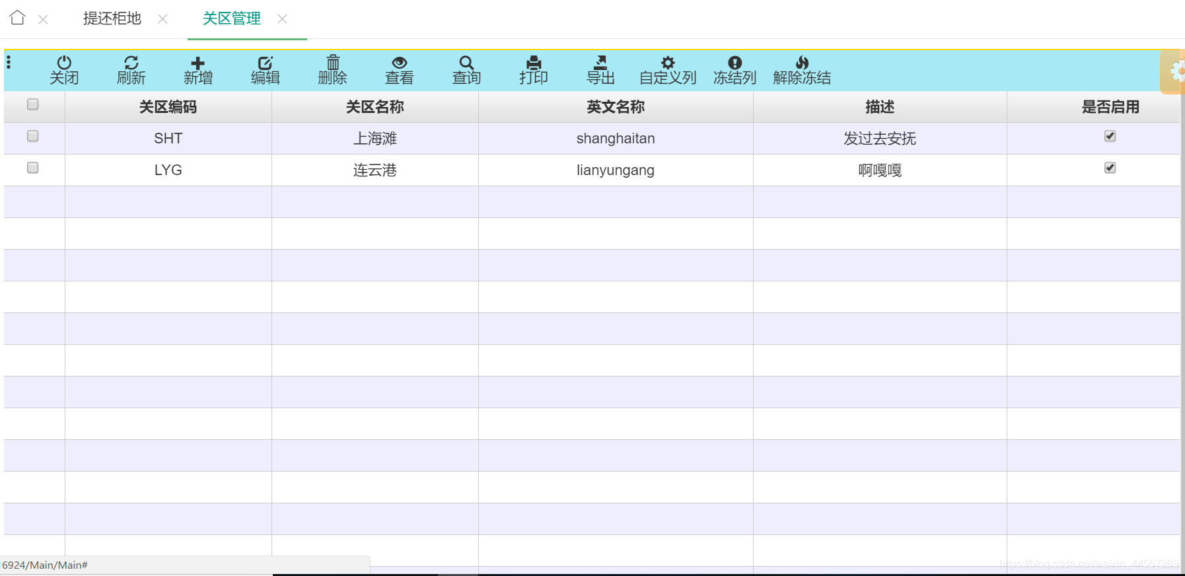Click the 是否启用 column header

coord(1093,107)
